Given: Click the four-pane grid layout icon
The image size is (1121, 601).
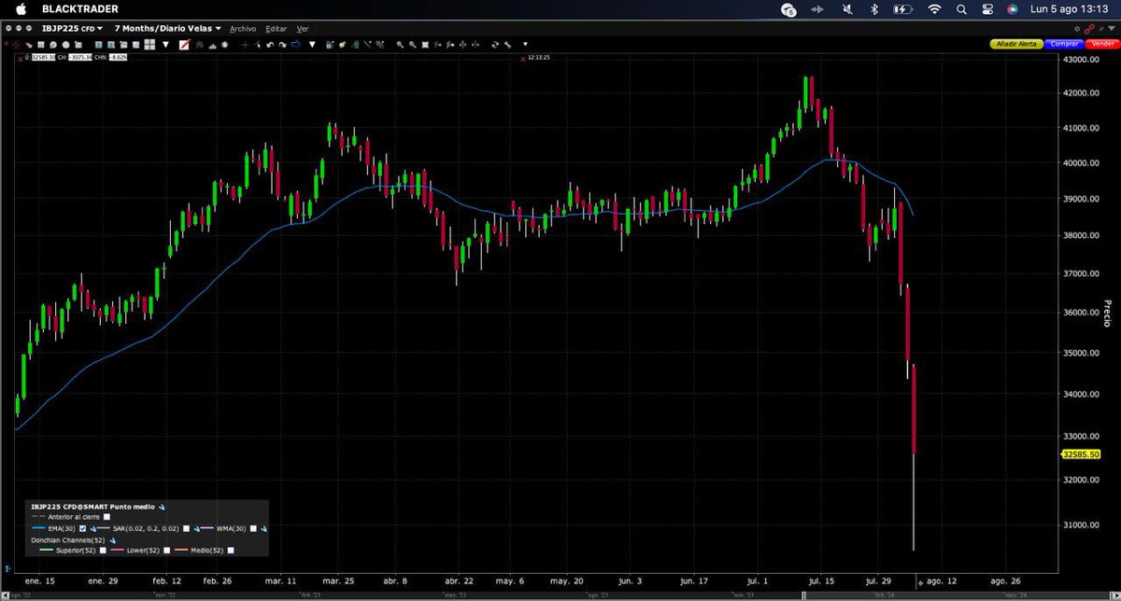Looking at the screenshot, I should point(149,44).
